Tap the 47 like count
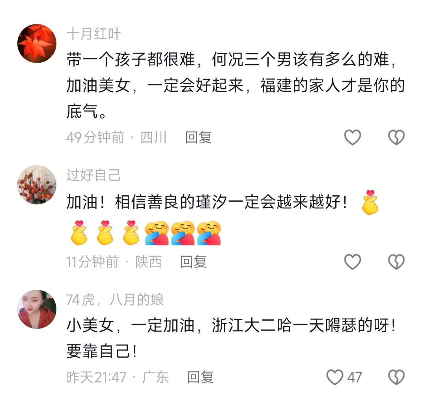The height and width of the screenshot is (397, 426). (354, 377)
